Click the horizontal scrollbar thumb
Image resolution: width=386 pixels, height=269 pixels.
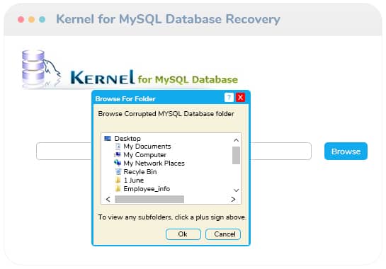(149, 200)
